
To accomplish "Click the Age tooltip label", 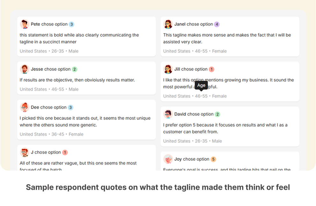I will 201,85.
